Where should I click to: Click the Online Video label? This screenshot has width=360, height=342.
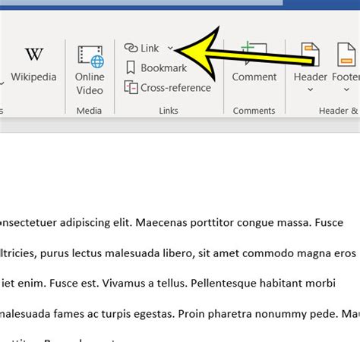(90, 83)
